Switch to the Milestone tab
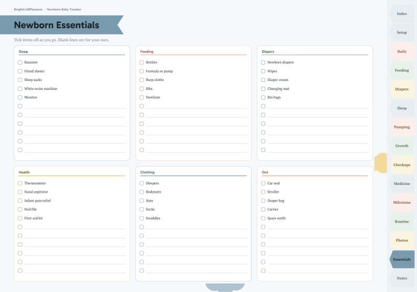Image resolution: width=417 pixels, height=292 pixels. pos(402,203)
